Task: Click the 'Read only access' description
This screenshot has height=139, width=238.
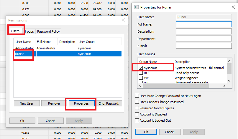Action: 187,73
